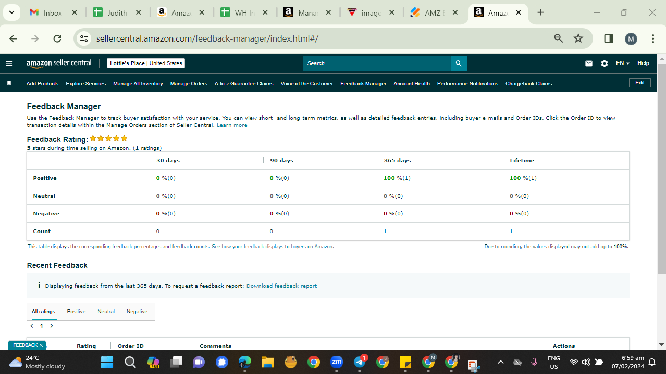Open Zoom from the taskbar
Image resolution: width=666 pixels, height=374 pixels.
(x=337, y=362)
